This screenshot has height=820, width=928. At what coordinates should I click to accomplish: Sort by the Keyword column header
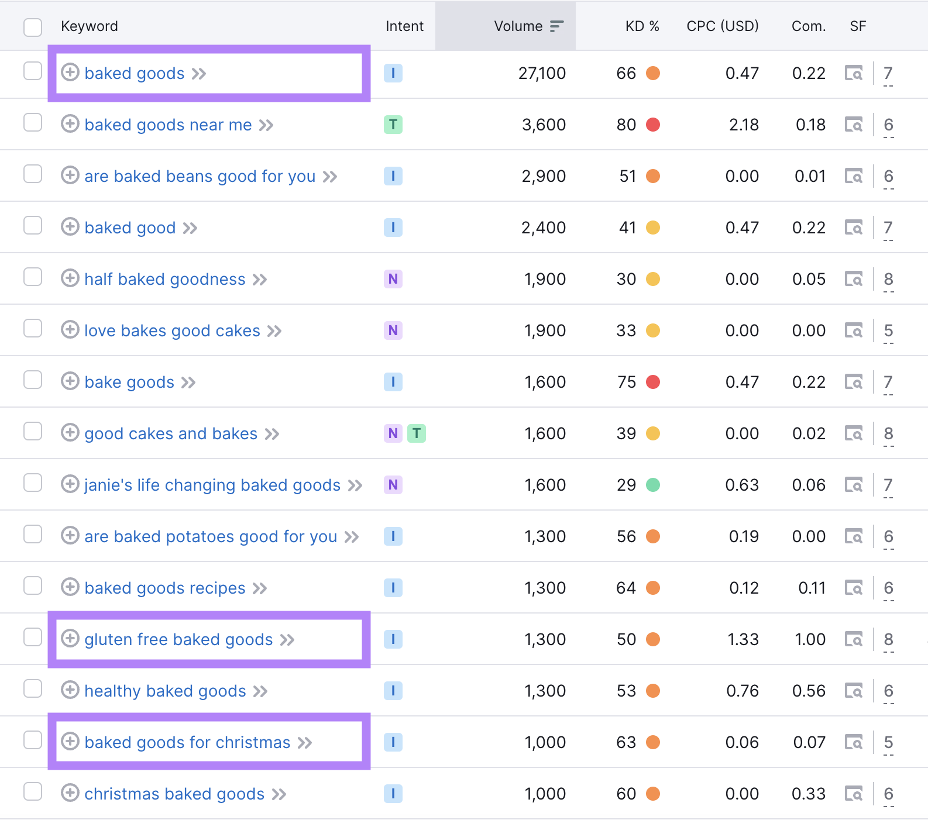90,26
